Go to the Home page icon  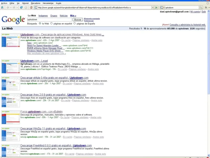31,8
